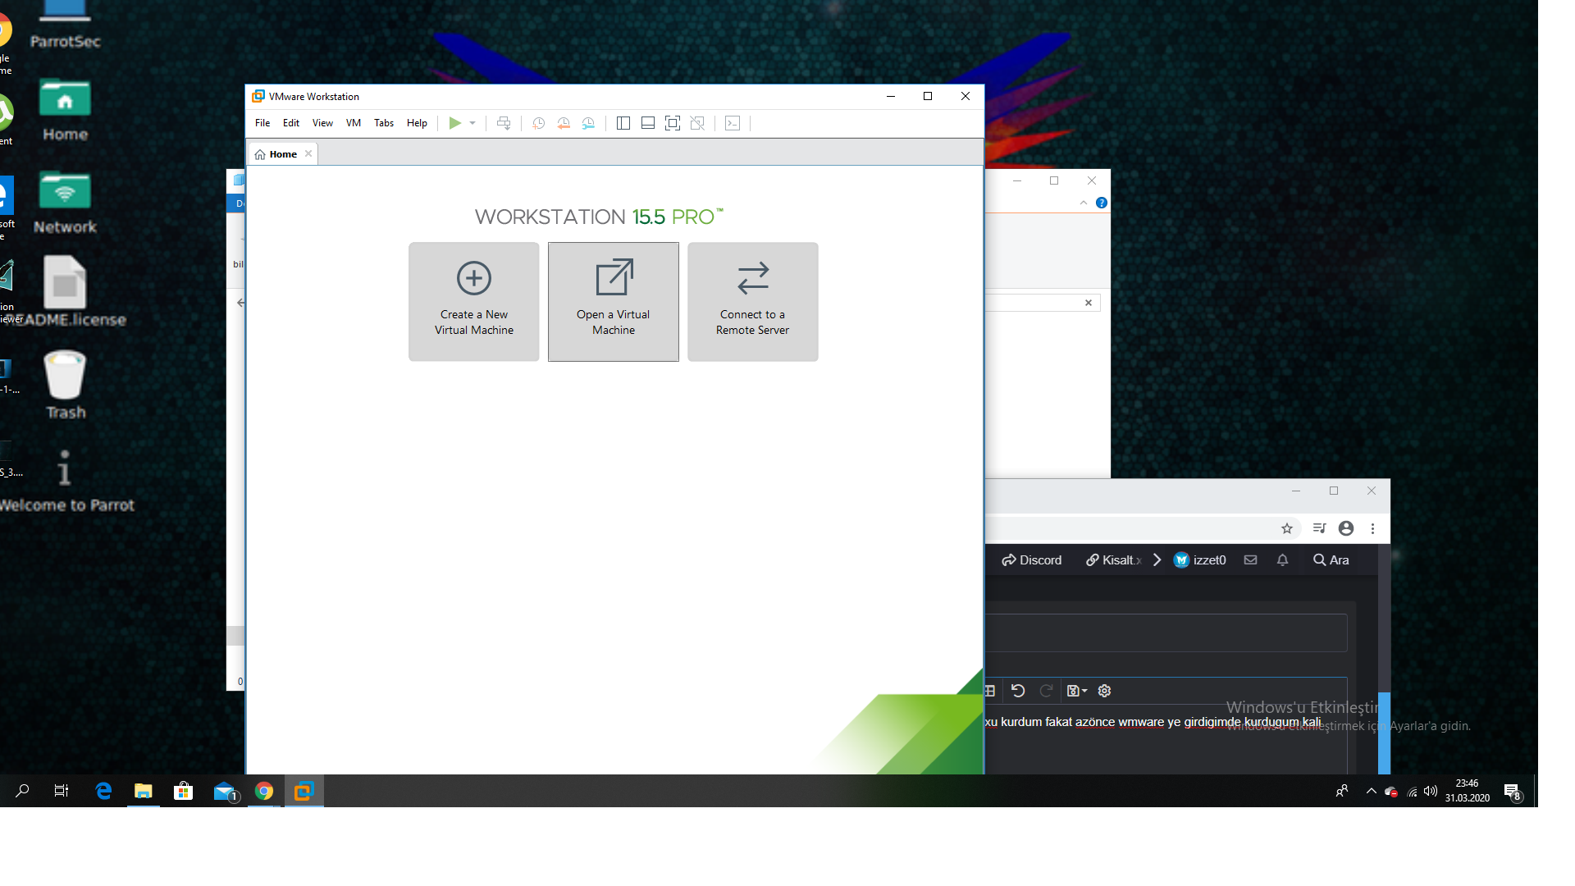Image resolution: width=1575 pixels, height=886 pixels.
Task: Open the Welcome to Parrot icon
Action: [66, 481]
